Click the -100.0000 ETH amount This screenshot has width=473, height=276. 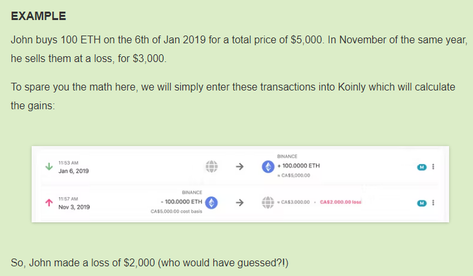point(182,202)
